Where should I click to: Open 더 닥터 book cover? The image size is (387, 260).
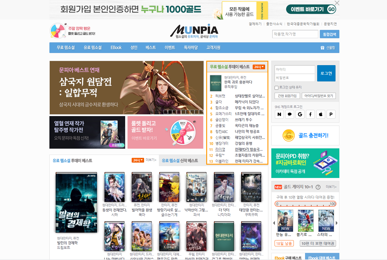(224, 187)
